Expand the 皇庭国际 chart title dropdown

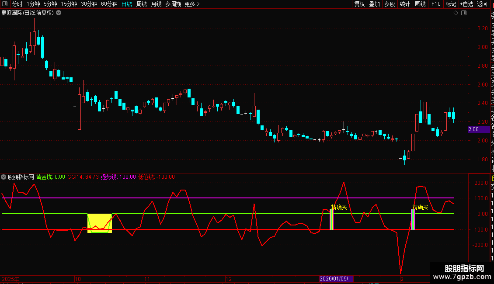pyautogui.click(x=59, y=13)
